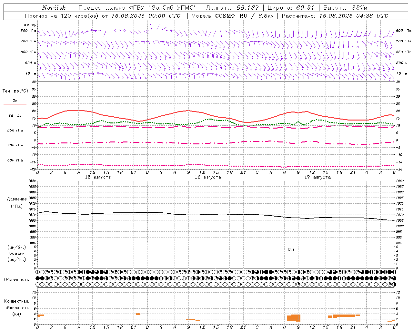Select the "Предоставлено ФГБУ ЗапСиб УГМС" provider text
Screen dimensions: 413x330
pyautogui.click(x=138, y=8)
